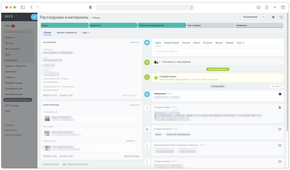Reload the page with the refresh icon

pyautogui.click(x=192, y=7)
